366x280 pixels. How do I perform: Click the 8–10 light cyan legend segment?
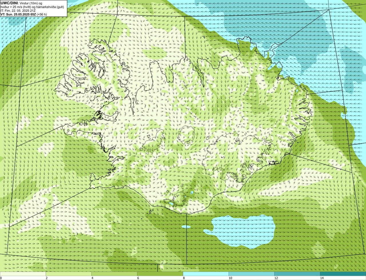point(206,274)
